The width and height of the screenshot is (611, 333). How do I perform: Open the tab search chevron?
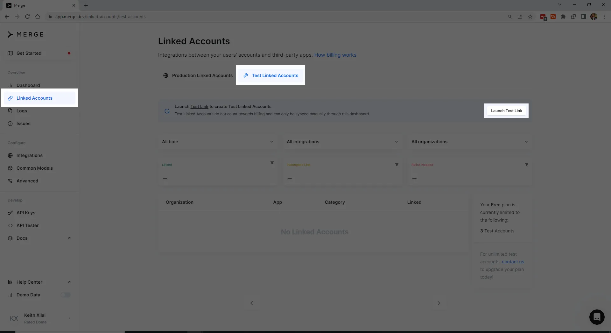[x=560, y=5]
